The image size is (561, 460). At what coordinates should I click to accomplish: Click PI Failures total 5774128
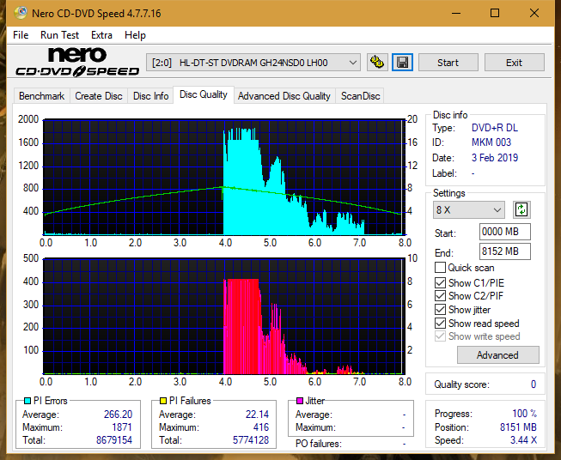click(x=251, y=440)
